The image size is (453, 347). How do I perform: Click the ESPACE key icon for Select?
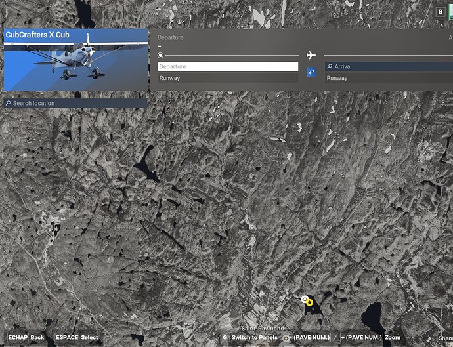pyautogui.click(x=67, y=337)
